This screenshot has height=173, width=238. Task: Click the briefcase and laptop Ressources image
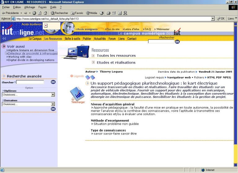point(76,52)
